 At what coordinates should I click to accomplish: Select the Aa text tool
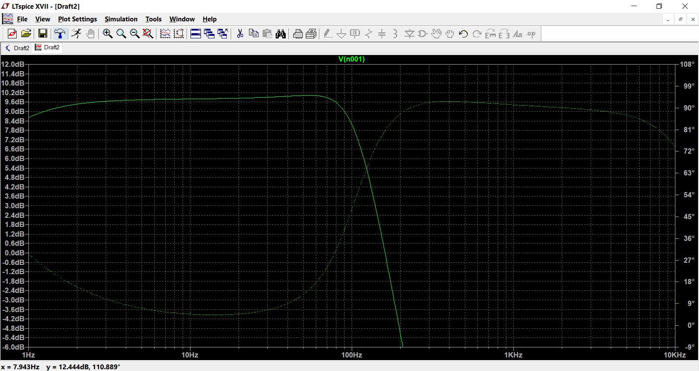(518, 34)
